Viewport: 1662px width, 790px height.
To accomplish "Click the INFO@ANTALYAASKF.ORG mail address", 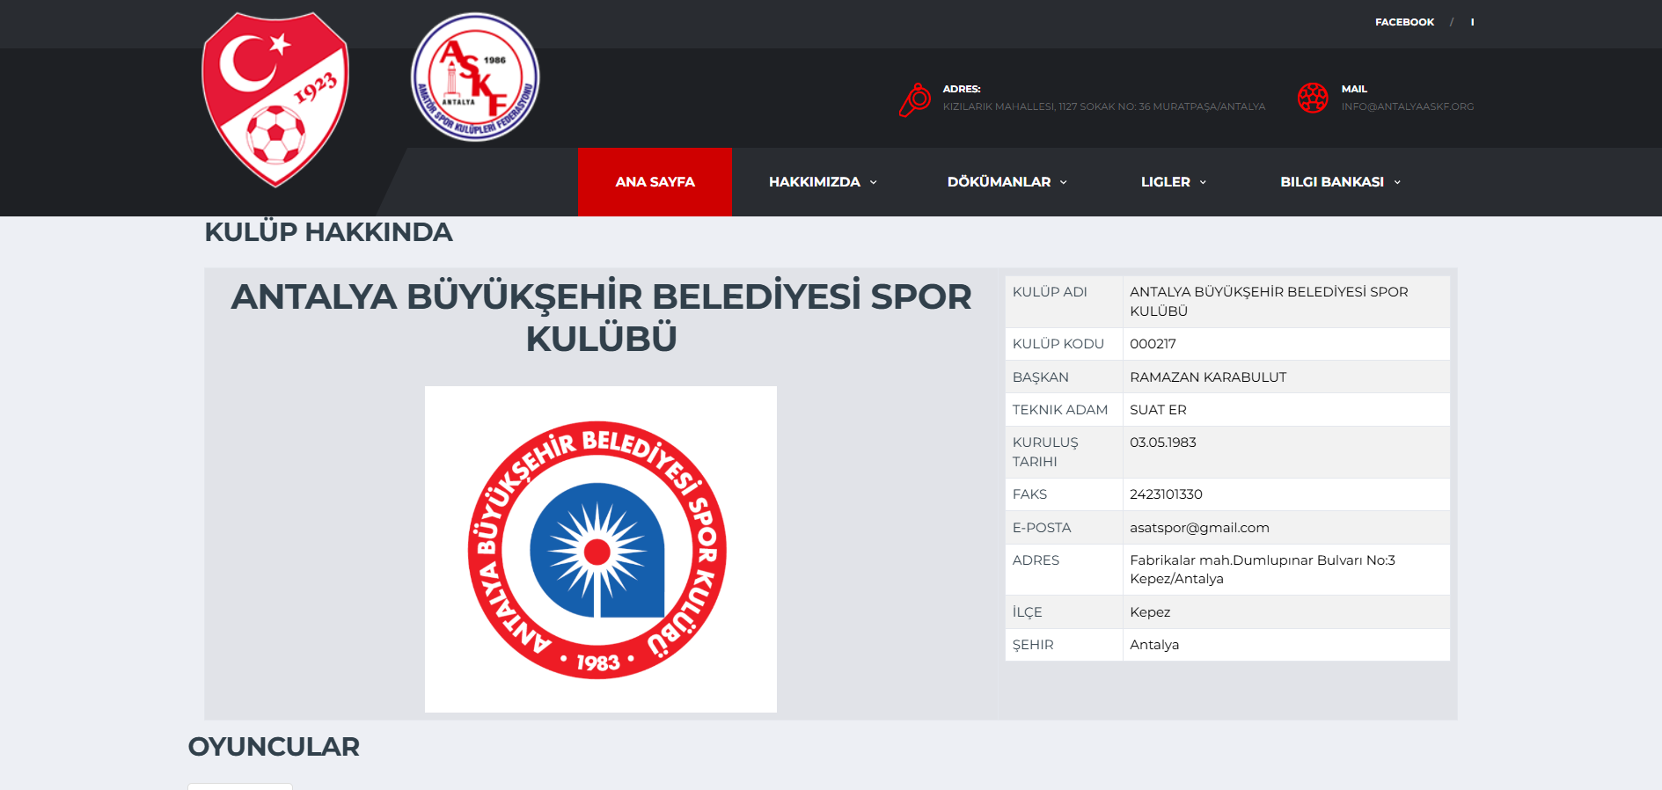I will coord(1408,106).
